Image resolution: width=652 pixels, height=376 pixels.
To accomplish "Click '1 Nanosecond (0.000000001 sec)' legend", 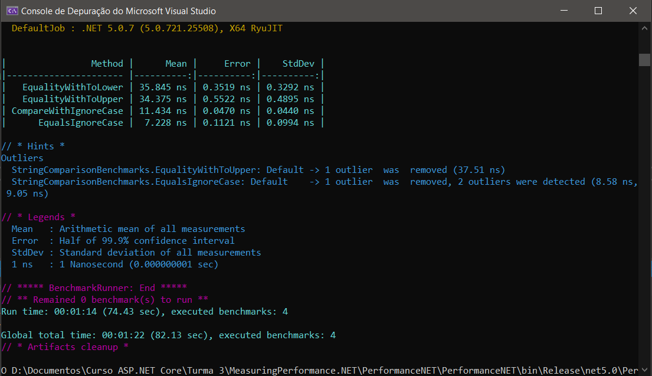I will coord(139,264).
